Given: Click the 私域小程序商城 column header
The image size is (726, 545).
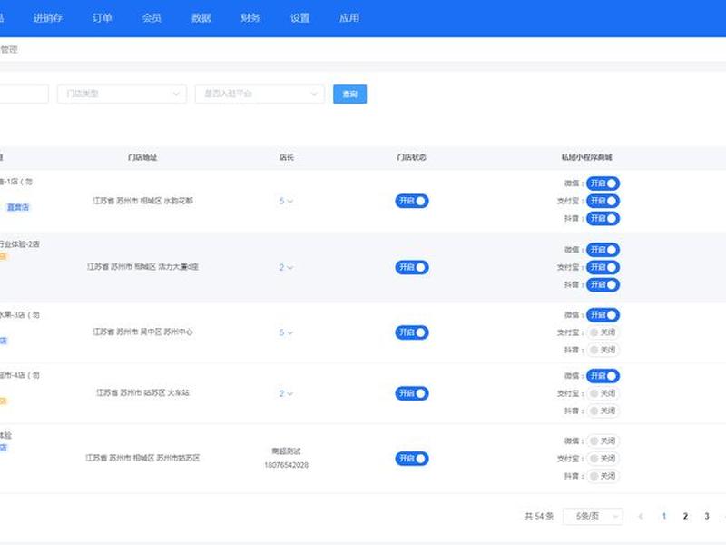Looking at the screenshot, I should tap(587, 157).
